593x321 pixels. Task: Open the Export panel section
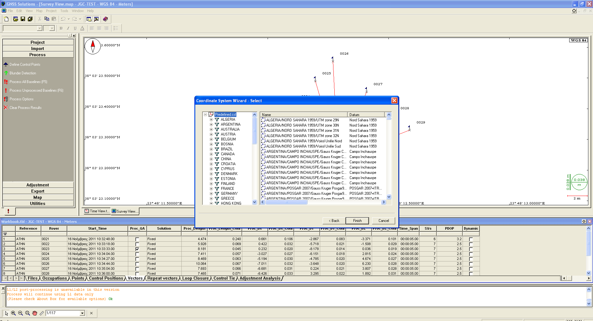point(38,191)
